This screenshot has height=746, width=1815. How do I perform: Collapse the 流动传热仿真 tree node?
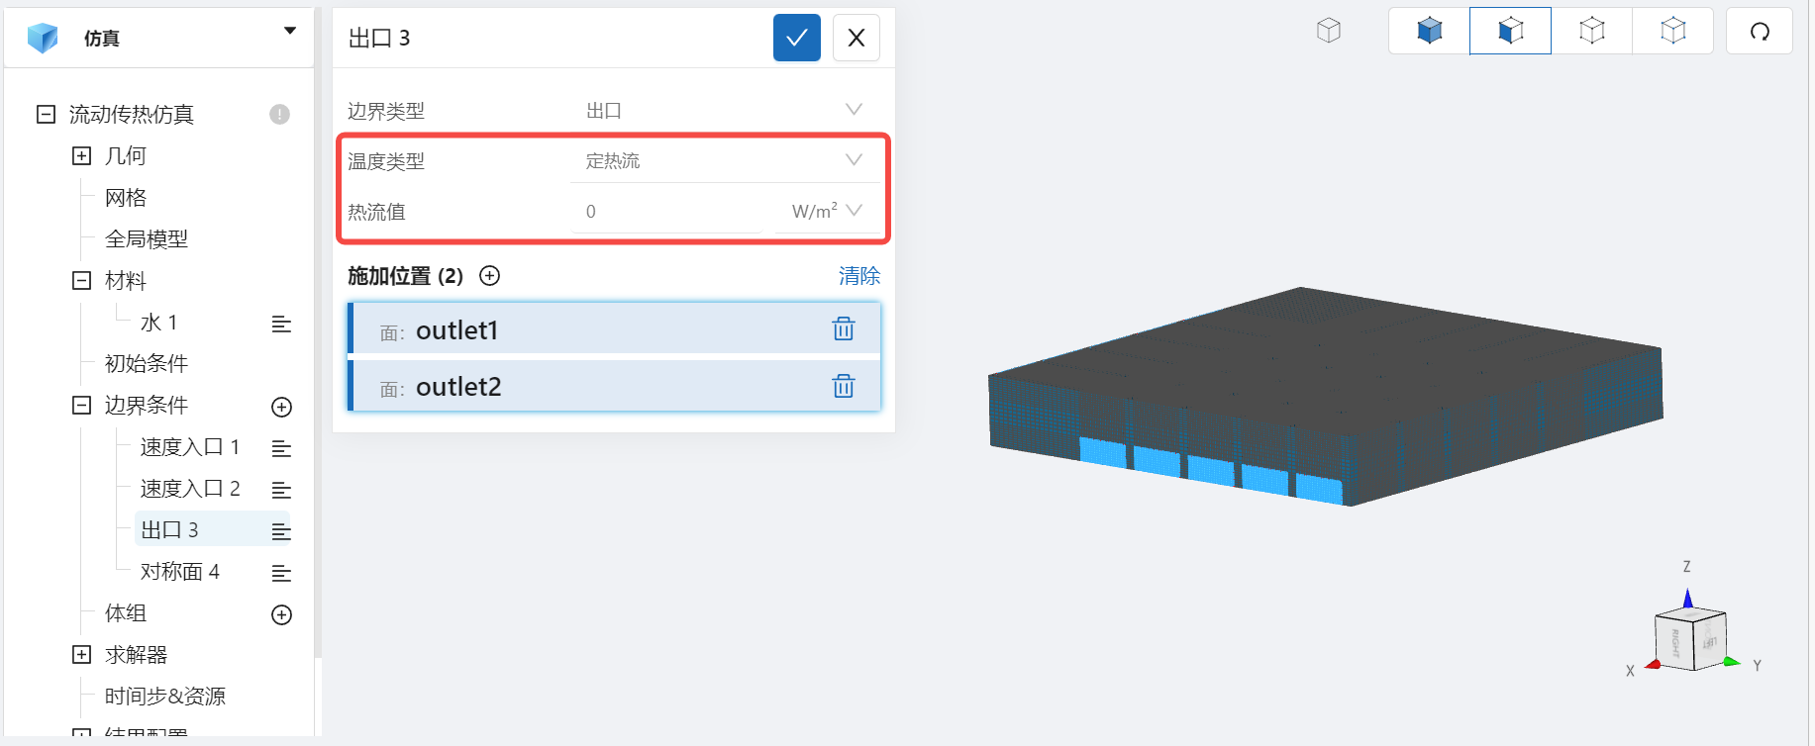(x=46, y=114)
